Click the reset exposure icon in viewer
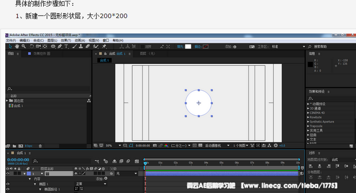 pos(276,146)
